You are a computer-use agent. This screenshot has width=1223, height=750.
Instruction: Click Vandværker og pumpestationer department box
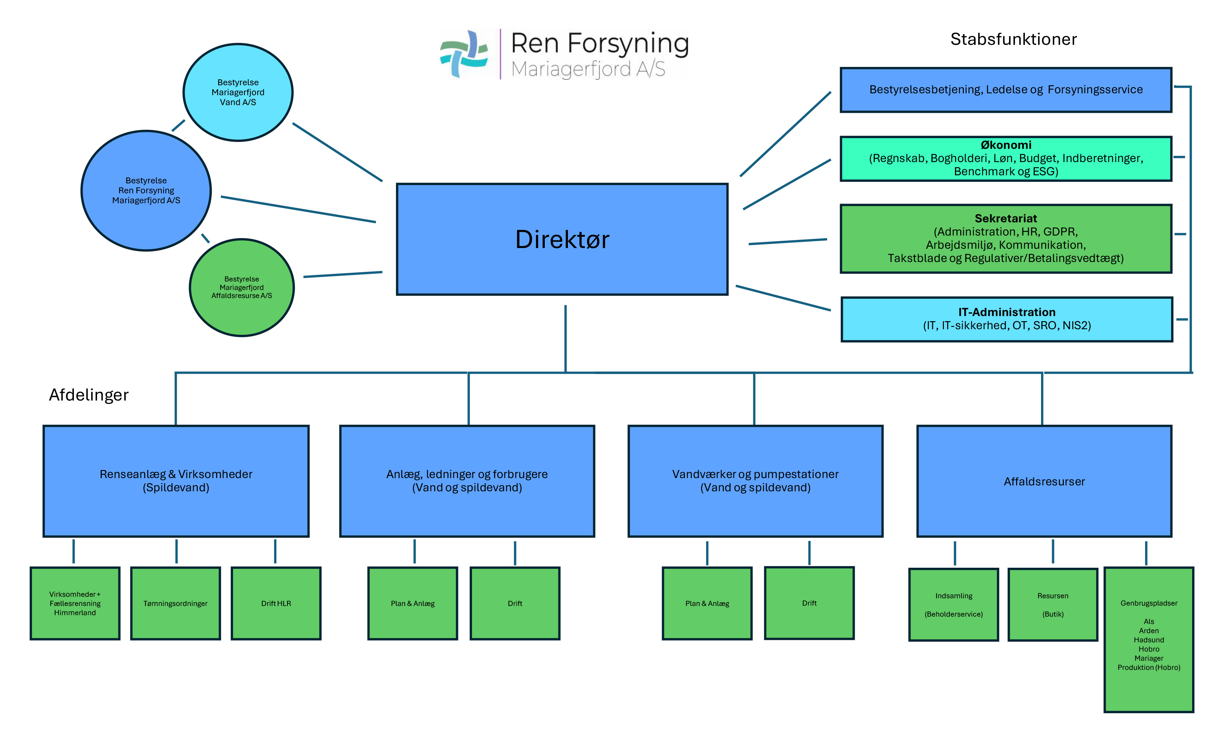(755, 481)
